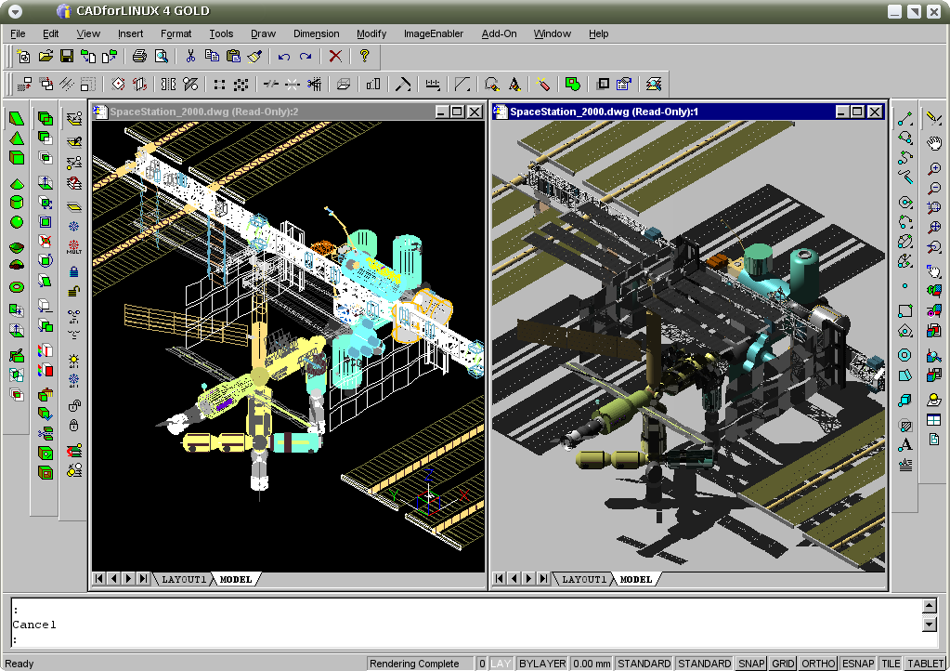Toggle the greyed LAY status bar field
Screen dimensions: 950x671
501,664
